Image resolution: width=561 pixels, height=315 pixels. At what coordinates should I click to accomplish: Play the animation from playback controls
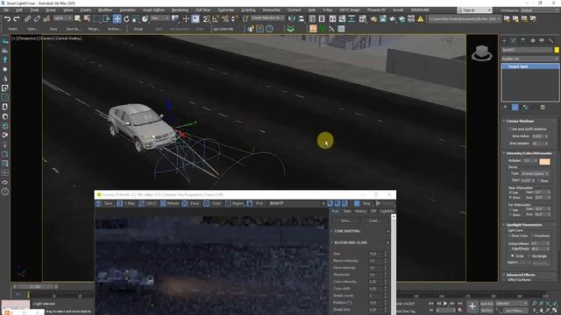pos(445,304)
